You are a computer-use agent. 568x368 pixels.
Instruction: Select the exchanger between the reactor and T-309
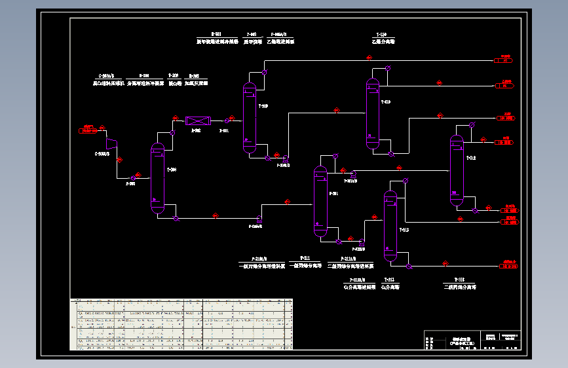tap(227, 121)
